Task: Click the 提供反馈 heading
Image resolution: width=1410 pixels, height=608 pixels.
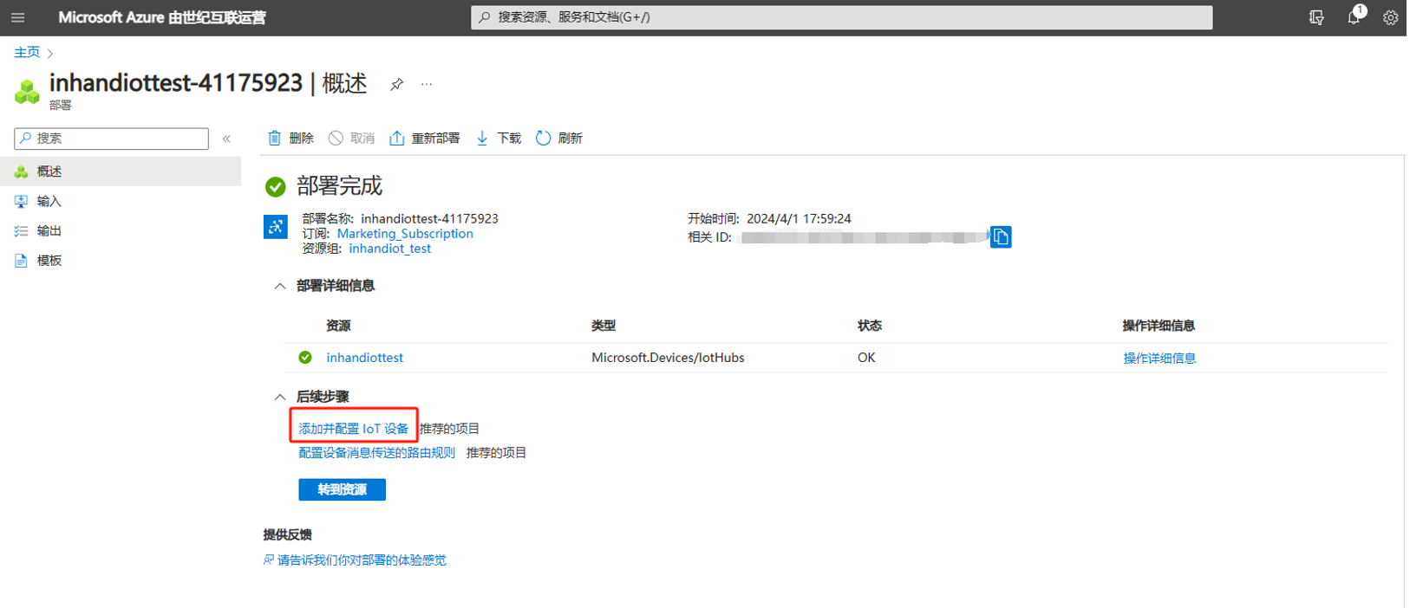Action: pyautogui.click(x=288, y=535)
